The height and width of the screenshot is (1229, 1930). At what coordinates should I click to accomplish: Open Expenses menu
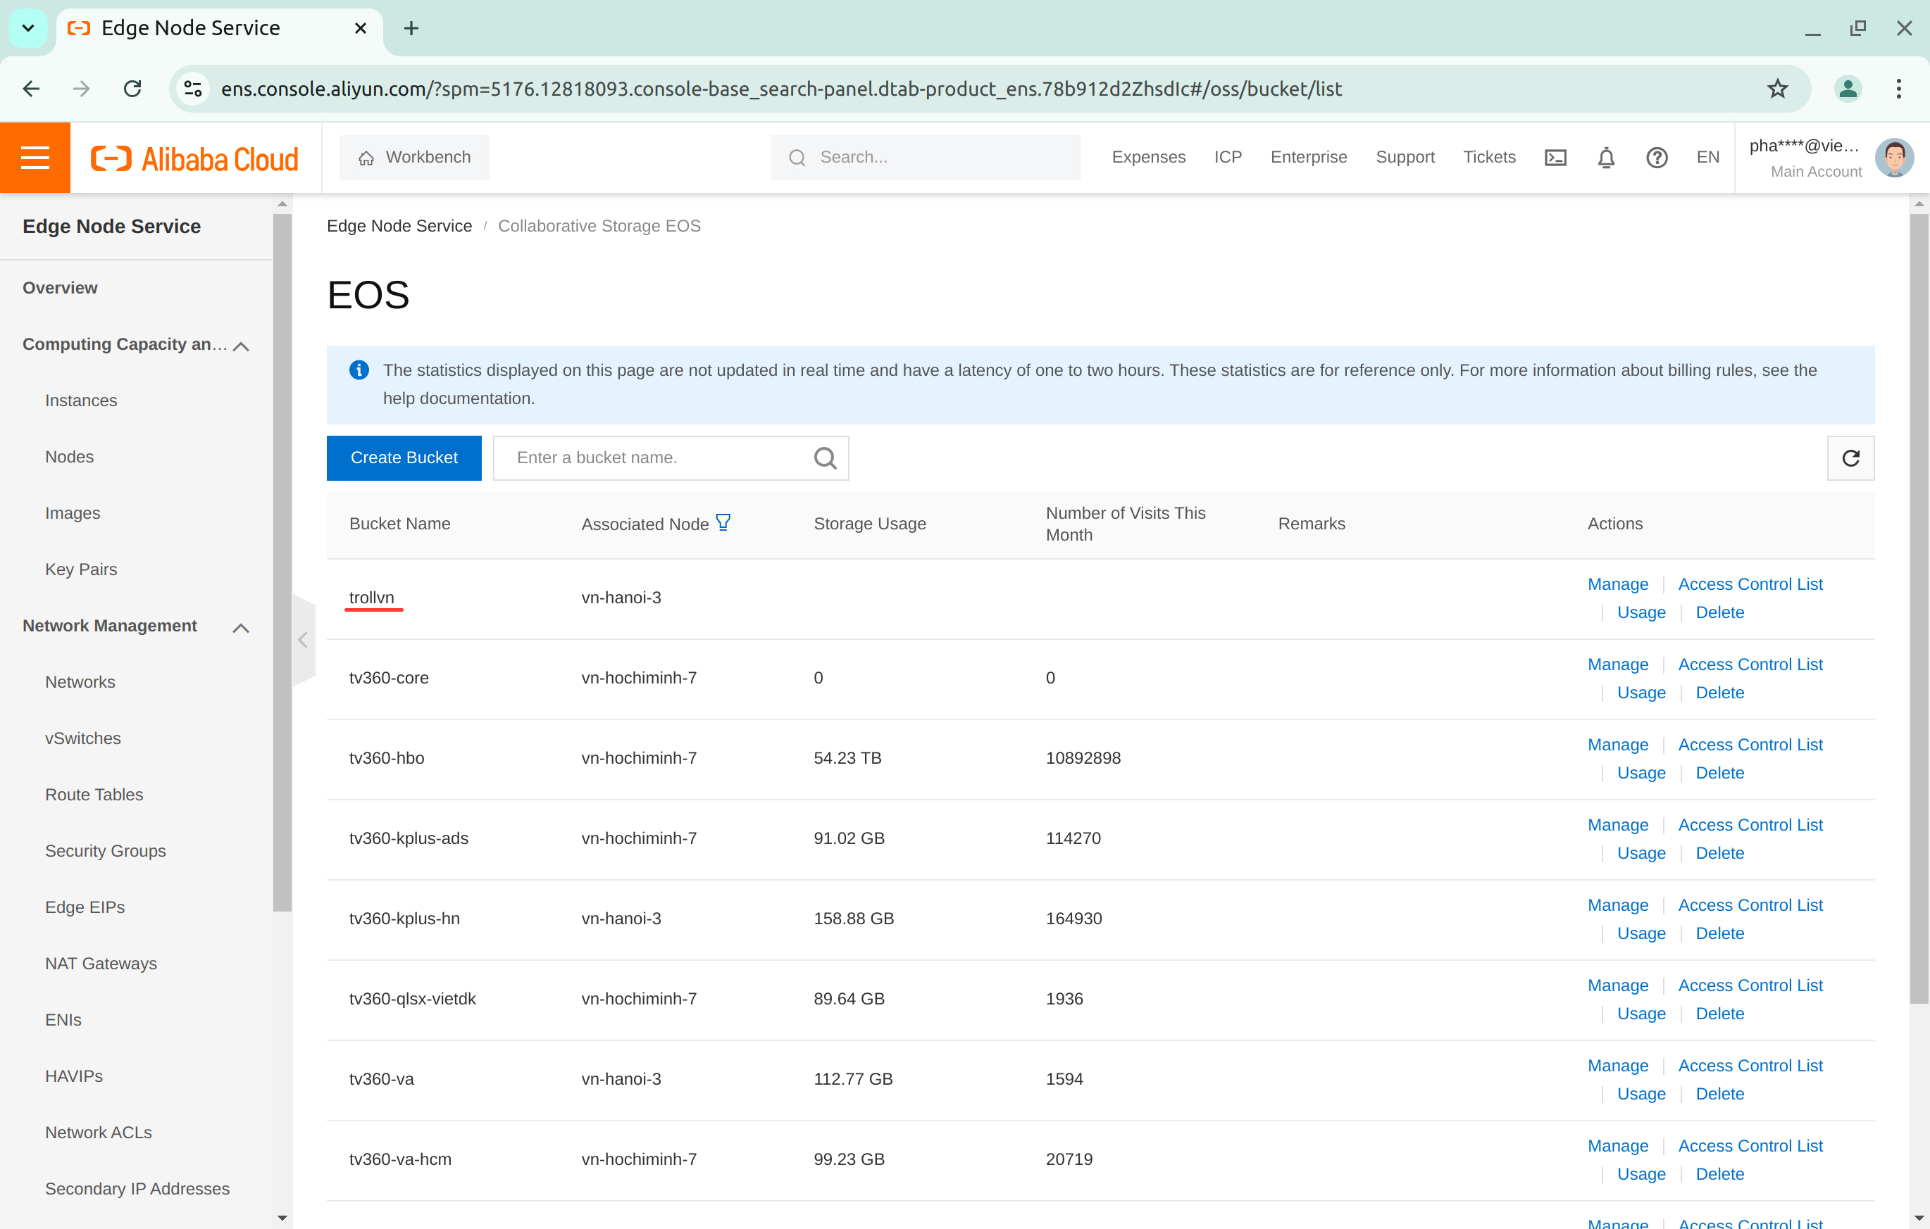1147,157
